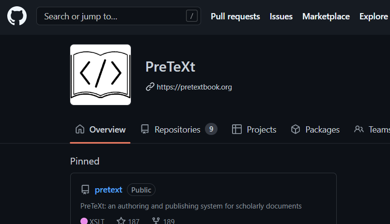
Task: Open Explore in top navigation
Action: [x=374, y=16]
